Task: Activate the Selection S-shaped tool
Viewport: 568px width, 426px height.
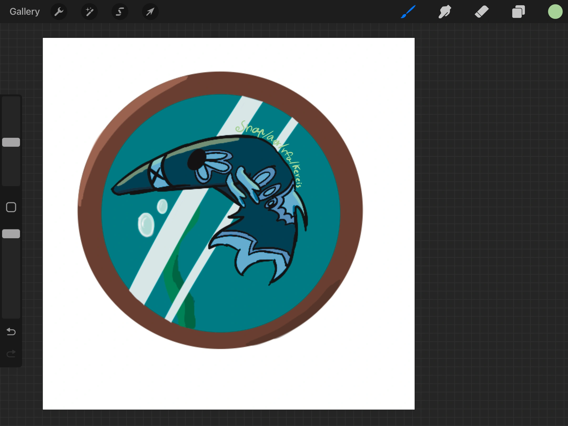Action: [120, 12]
